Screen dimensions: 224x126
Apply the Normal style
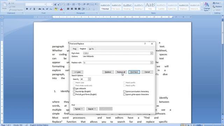point(105,7)
